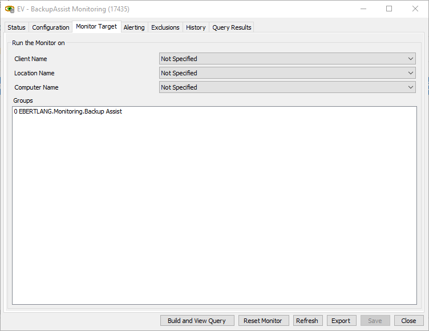429x331 pixels.
Task: Click the app icon in title bar
Action: tap(10, 9)
